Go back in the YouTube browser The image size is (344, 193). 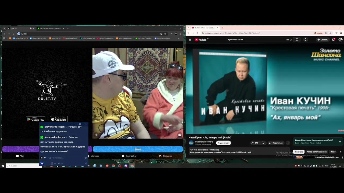(x=188, y=33)
